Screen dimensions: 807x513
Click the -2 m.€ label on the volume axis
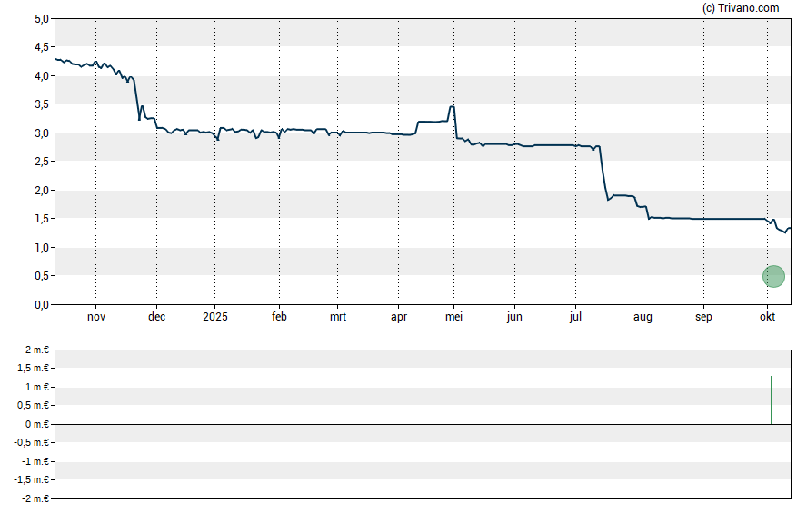[x=33, y=498]
